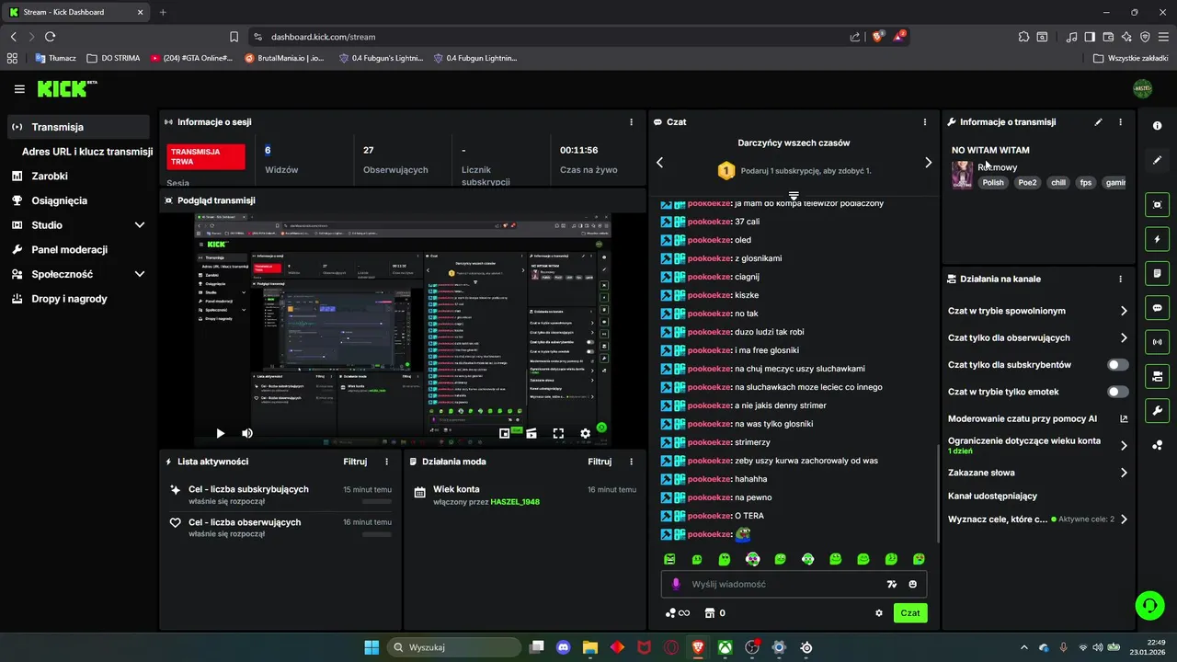Open the HASZEL_1948 username link

pyautogui.click(x=515, y=502)
